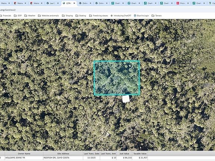Close the active LCPA tab
Image resolution: width=215 pixels, height=161 pixels.
74,3
